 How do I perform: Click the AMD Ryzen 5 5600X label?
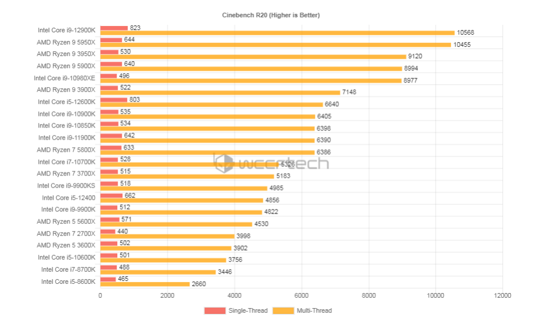point(66,222)
